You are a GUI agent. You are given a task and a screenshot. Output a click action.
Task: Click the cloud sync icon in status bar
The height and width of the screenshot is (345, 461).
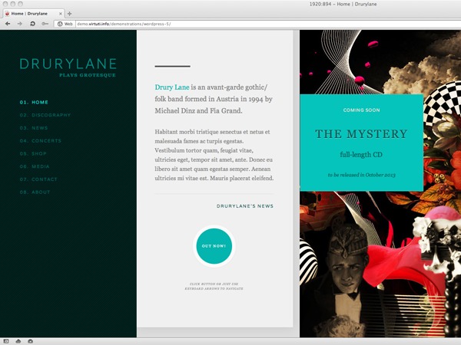coord(18,341)
